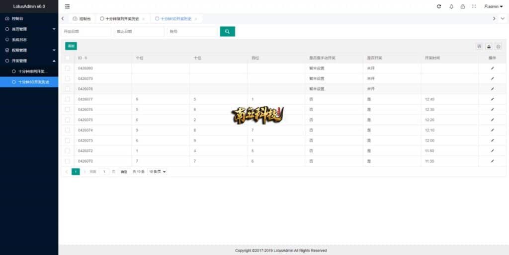
Task: Open the rows-per-page dropdown
Action: click(x=157, y=171)
